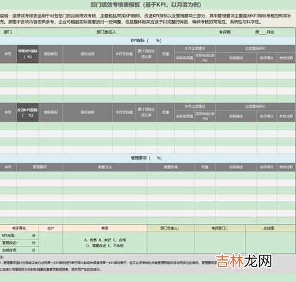Click the 考评得分 header cell
The width and height of the screenshot is (296, 282).
click(x=19, y=228)
